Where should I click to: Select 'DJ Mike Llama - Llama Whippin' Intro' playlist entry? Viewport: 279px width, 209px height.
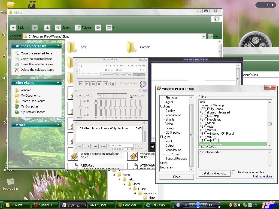(109, 128)
